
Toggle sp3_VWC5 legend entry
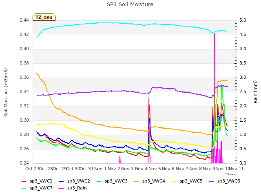(x=187, y=181)
